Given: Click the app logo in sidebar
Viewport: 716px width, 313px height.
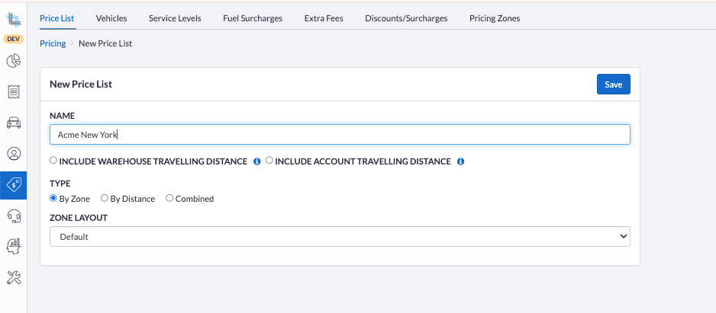Looking at the screenshot, I should tap(13, 15).
